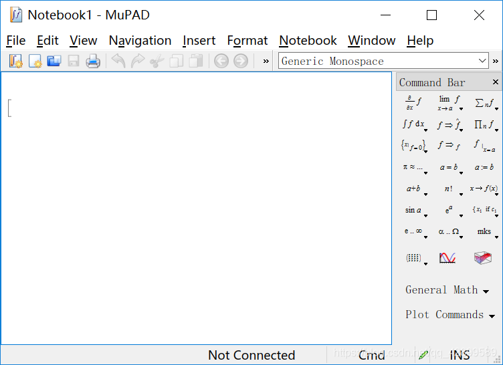Insert 3D surface plot command icon
Viewport: 503px width, 365px height.
(483, 258)
